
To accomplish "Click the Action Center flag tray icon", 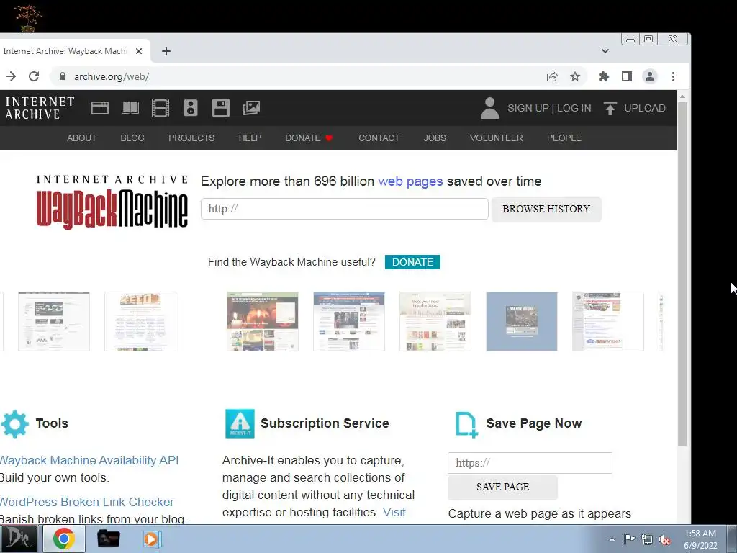I will click(x=629, y=539).
